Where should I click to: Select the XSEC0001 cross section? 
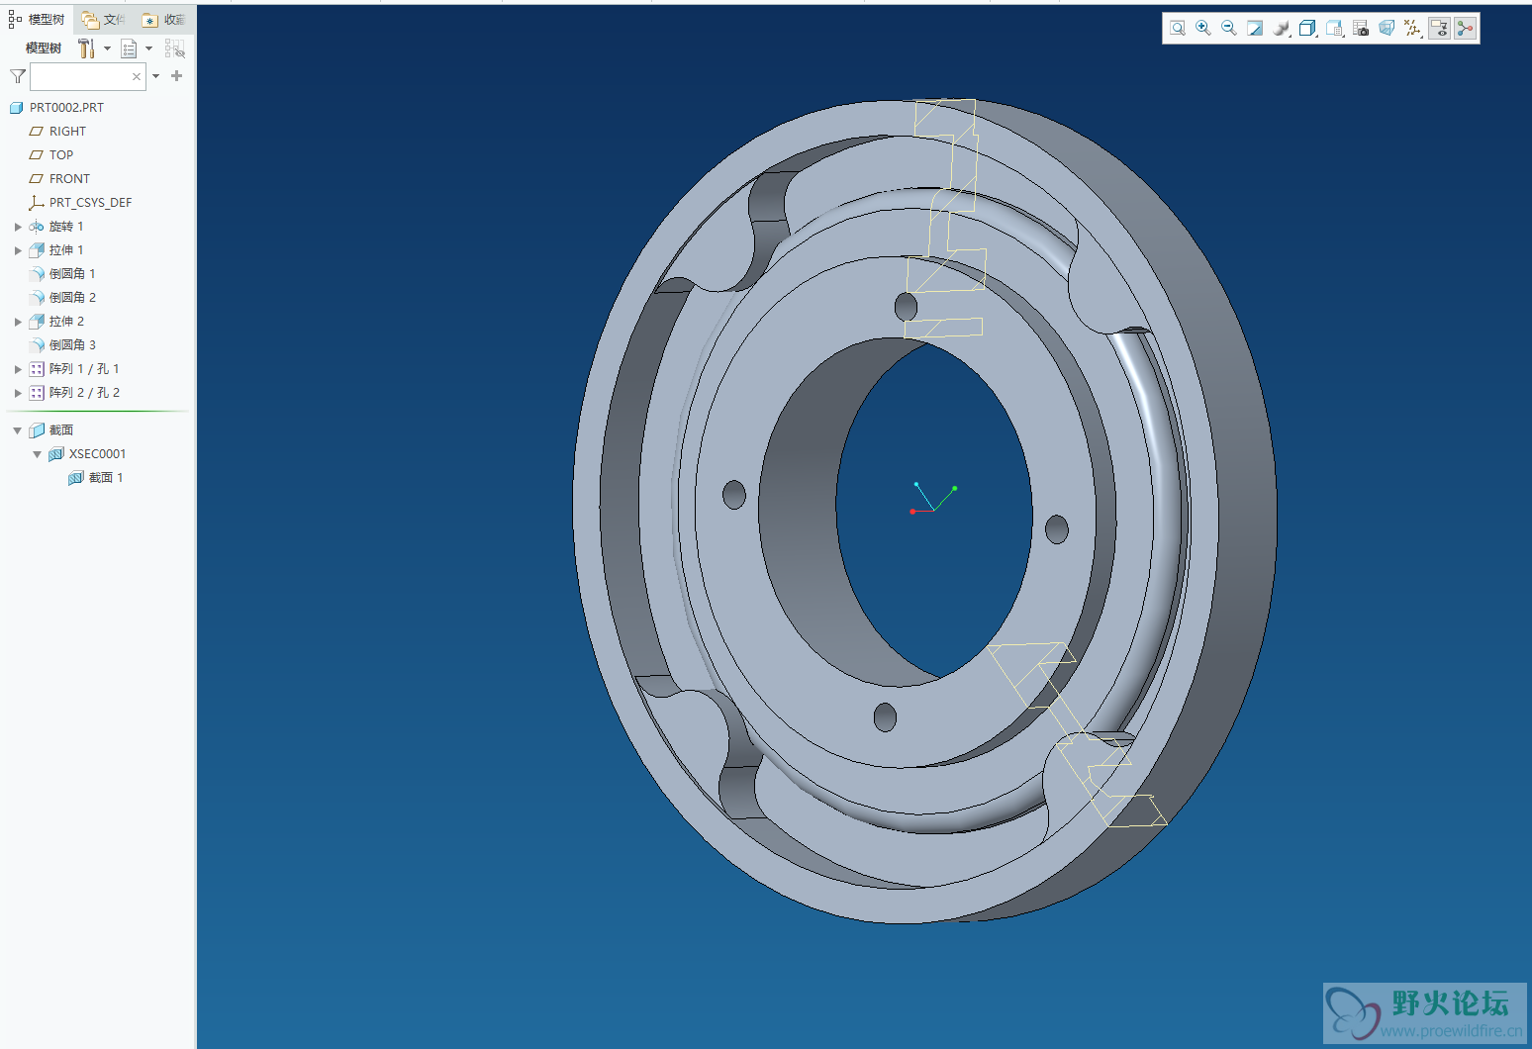click(x=97, y=454)
